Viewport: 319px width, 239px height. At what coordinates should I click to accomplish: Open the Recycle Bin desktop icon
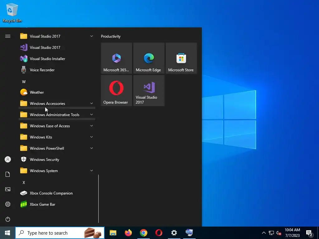pos(12,12)
